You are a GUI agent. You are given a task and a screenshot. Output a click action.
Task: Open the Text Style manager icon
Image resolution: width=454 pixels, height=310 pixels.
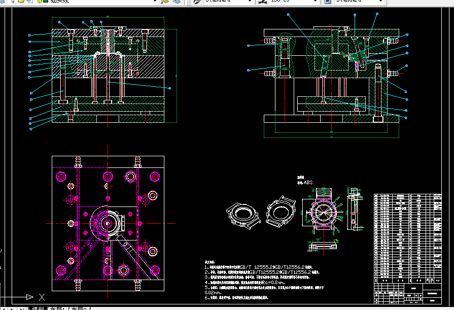(196, 2)
